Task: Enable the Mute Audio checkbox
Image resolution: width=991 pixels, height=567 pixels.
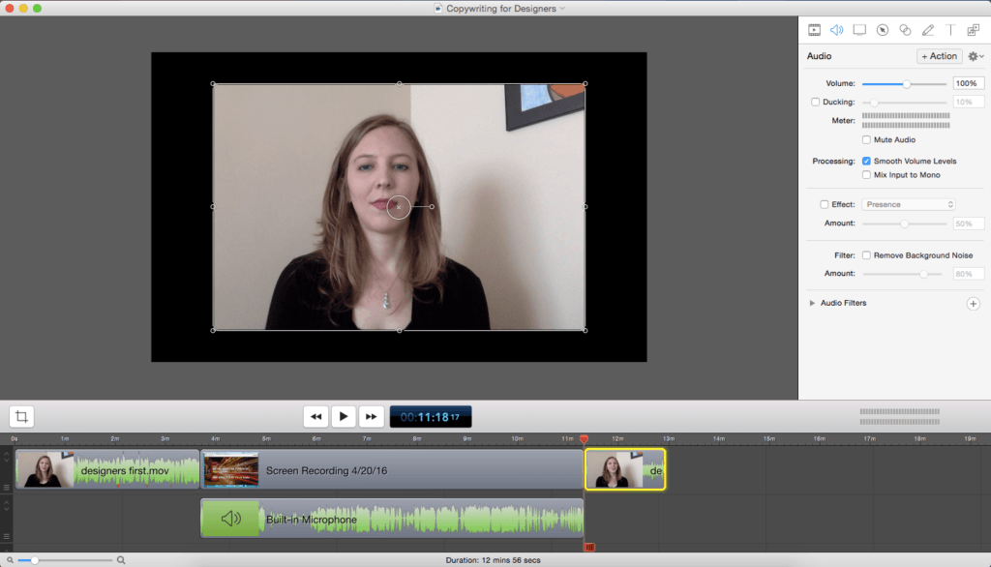Action: pyautogui.click(x=866, y=140)
